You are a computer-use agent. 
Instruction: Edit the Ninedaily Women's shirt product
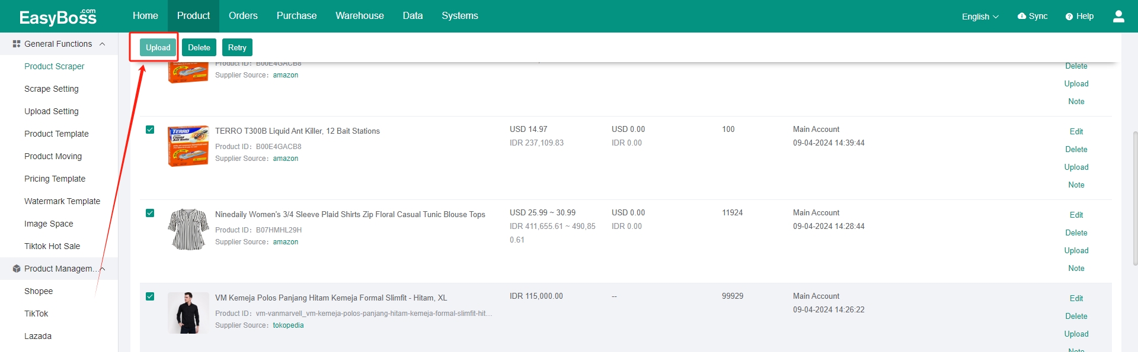tap(1076, 215)
